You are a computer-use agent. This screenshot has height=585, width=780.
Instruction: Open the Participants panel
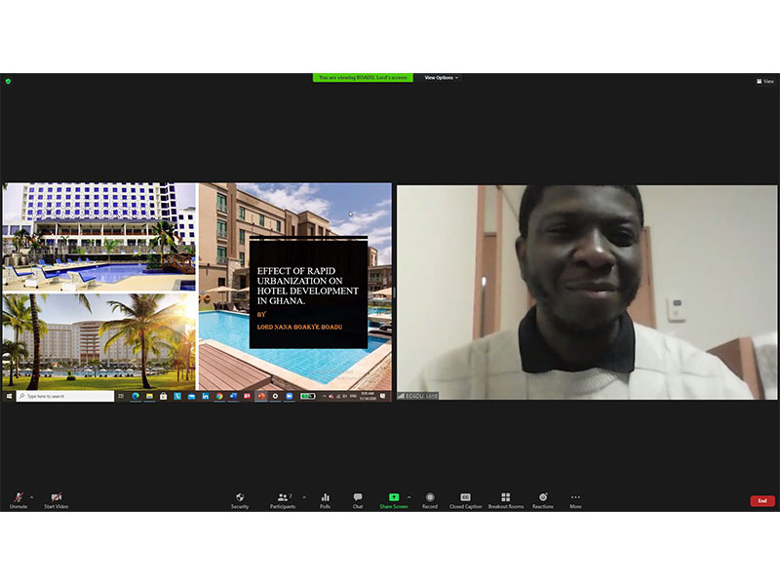[283, 499]
